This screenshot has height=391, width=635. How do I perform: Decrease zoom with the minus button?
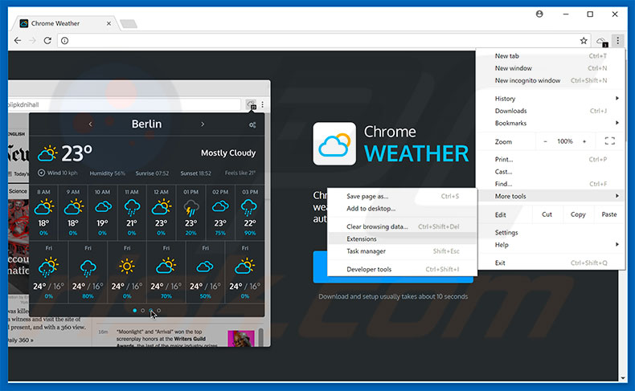tap(545, 141)
